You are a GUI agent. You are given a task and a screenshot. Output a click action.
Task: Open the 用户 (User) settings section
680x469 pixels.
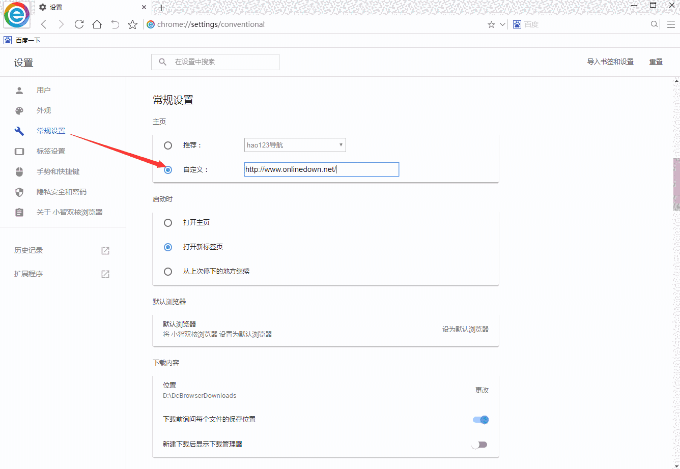(x=43, y=90)
